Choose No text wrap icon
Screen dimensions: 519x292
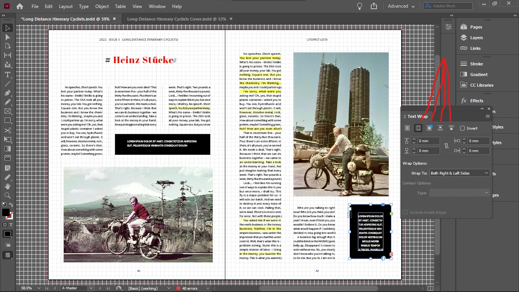point(407,128)
